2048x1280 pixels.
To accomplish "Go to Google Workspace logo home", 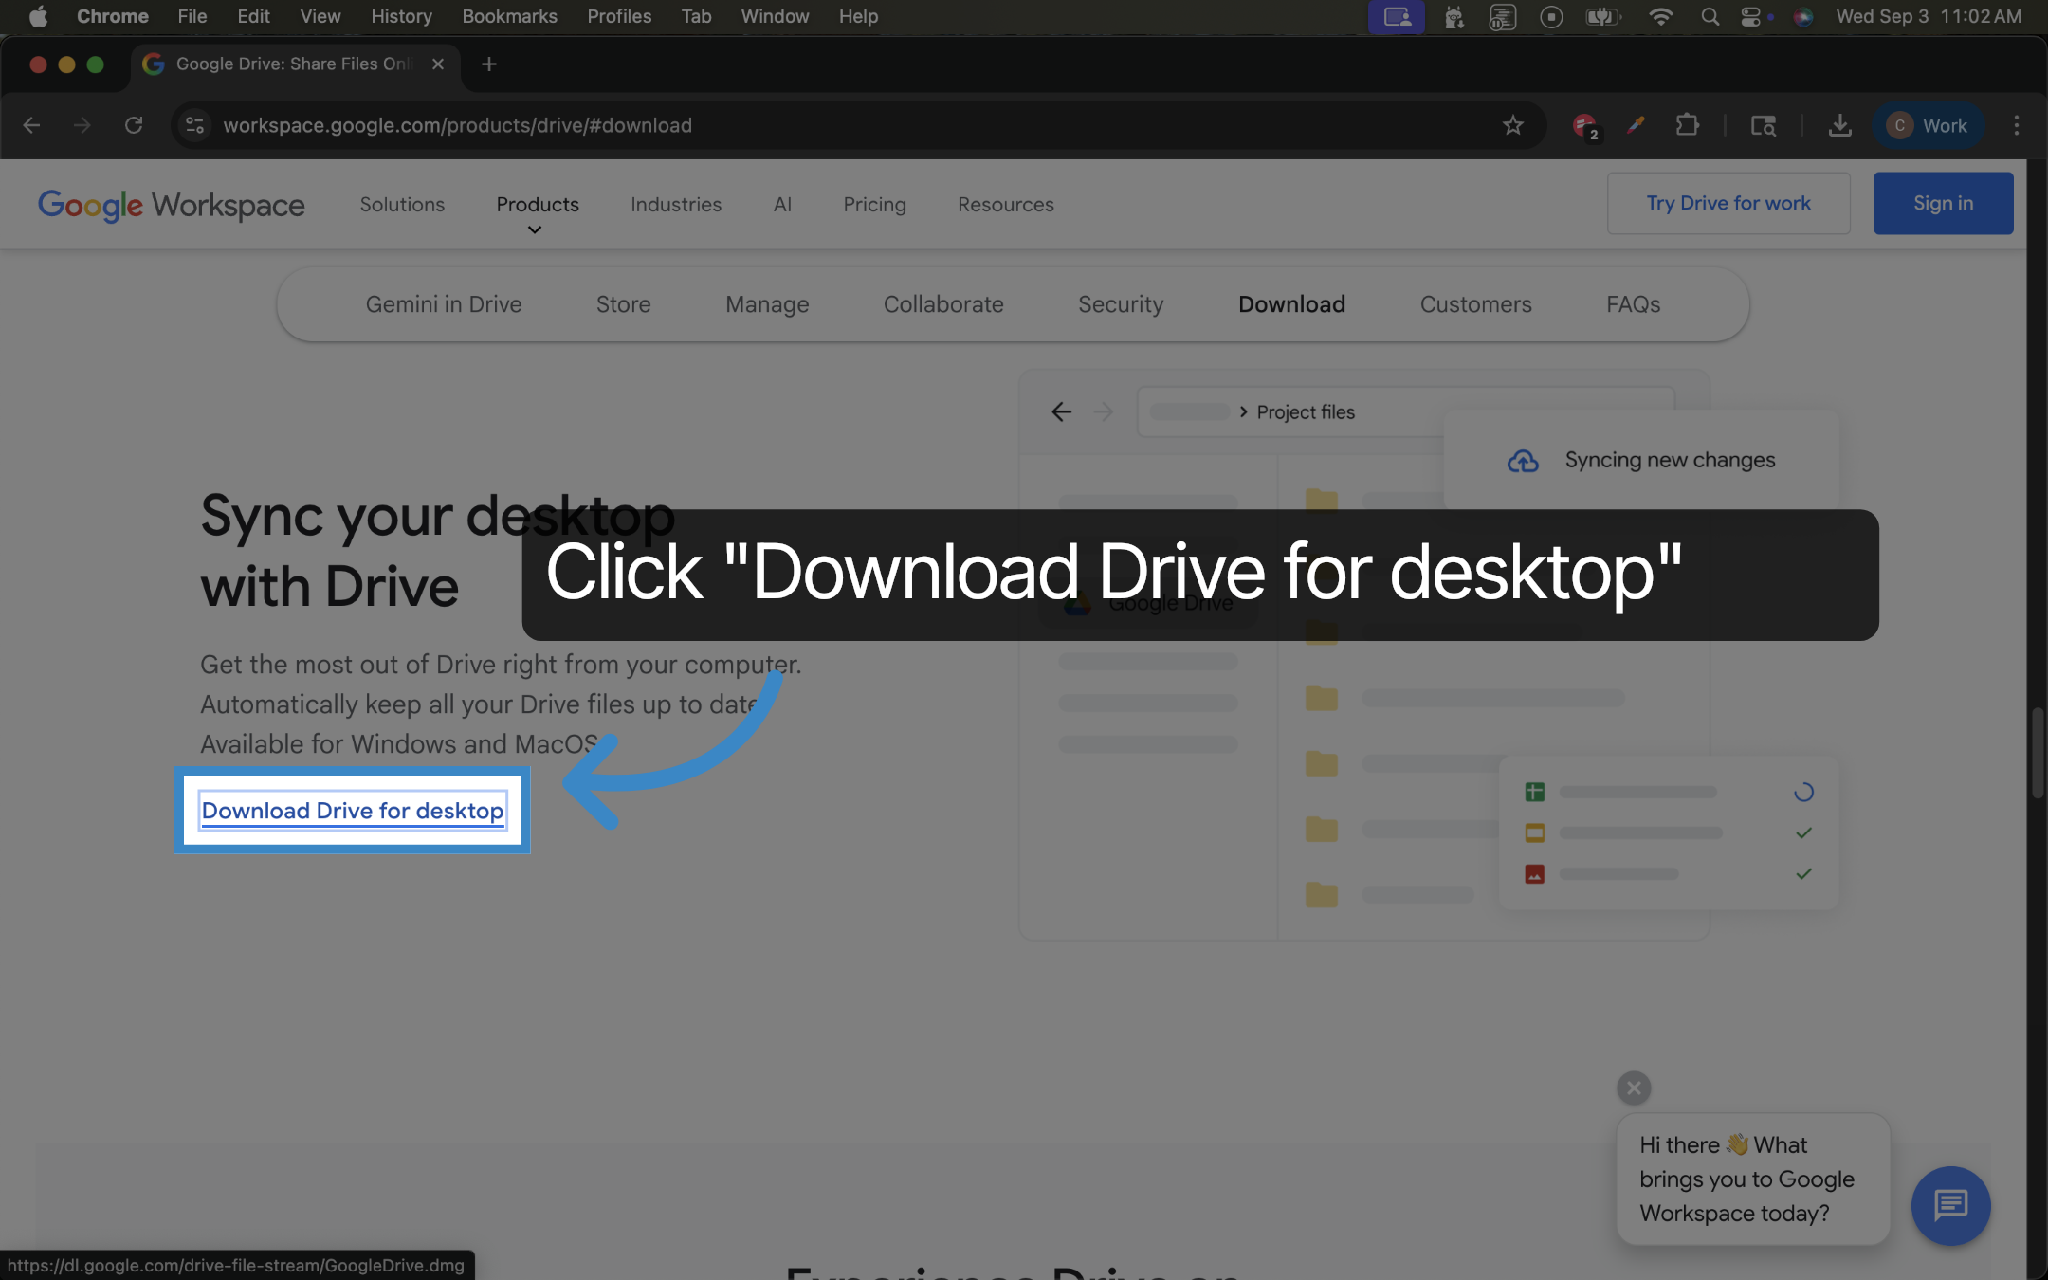I will click(172, 205).
